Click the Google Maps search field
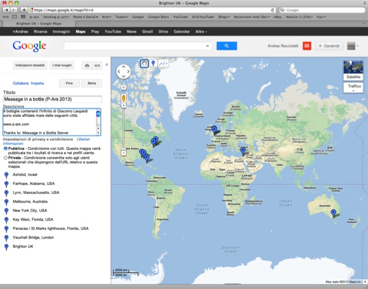 134,46
